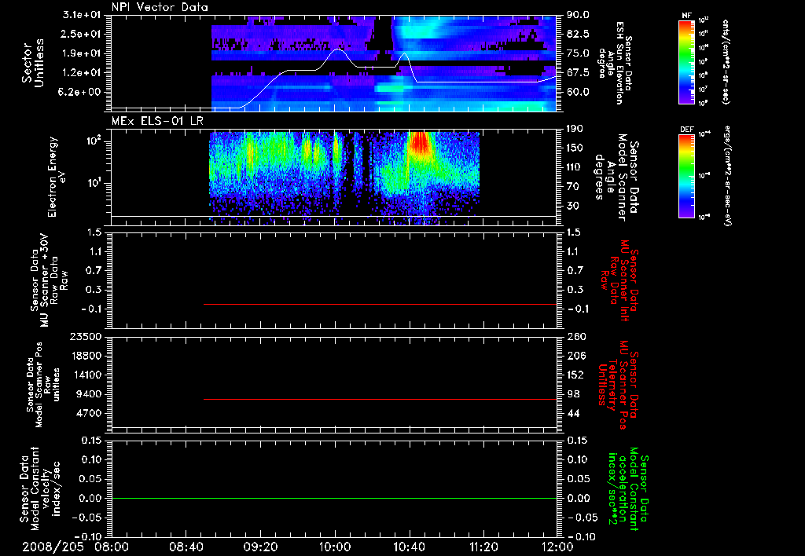The height and width of the screenshot is (556, 805).
Task: Click the 'ESH Sun Elevation Angle' axis label
Action: (615, 63)
